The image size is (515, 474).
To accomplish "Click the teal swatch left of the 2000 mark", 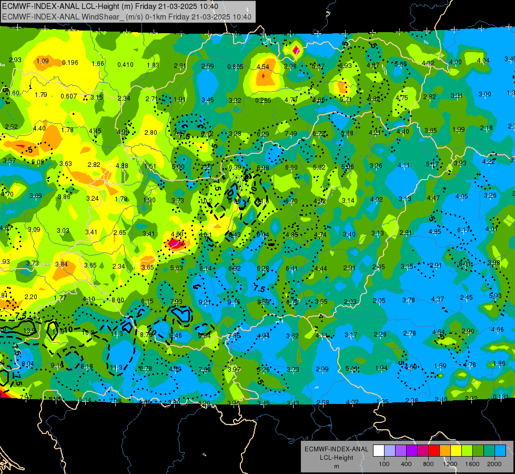I will tap(489, 450).
